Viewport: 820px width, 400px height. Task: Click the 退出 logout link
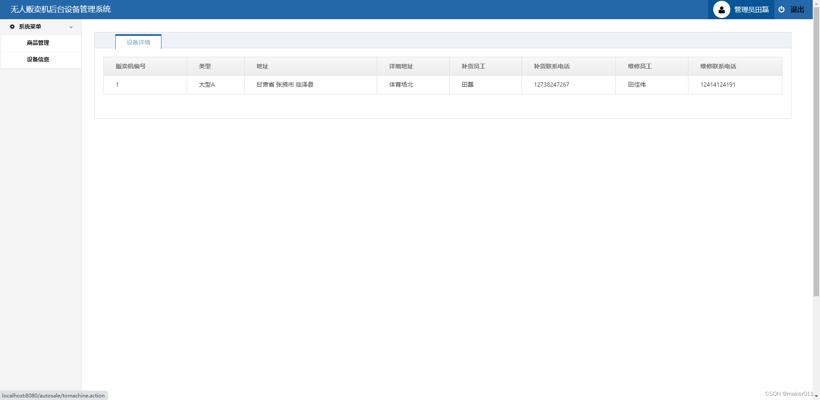tap(797, 9)
